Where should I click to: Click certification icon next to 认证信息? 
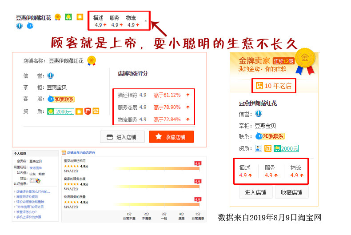pos(35,180)
